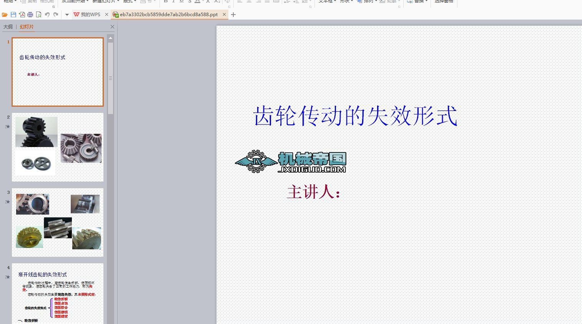Click the 新建幻灯片 (New Slide) button
This screenshot has height=324, width=582.
(104, 2)
